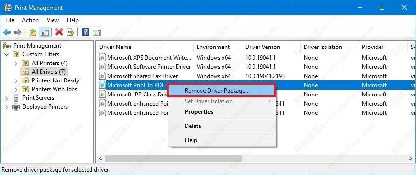The height and width of the screenshot is (175, 416).
Task: Click the red X Delete toolbar icon
Action: (x=59, y=32)
